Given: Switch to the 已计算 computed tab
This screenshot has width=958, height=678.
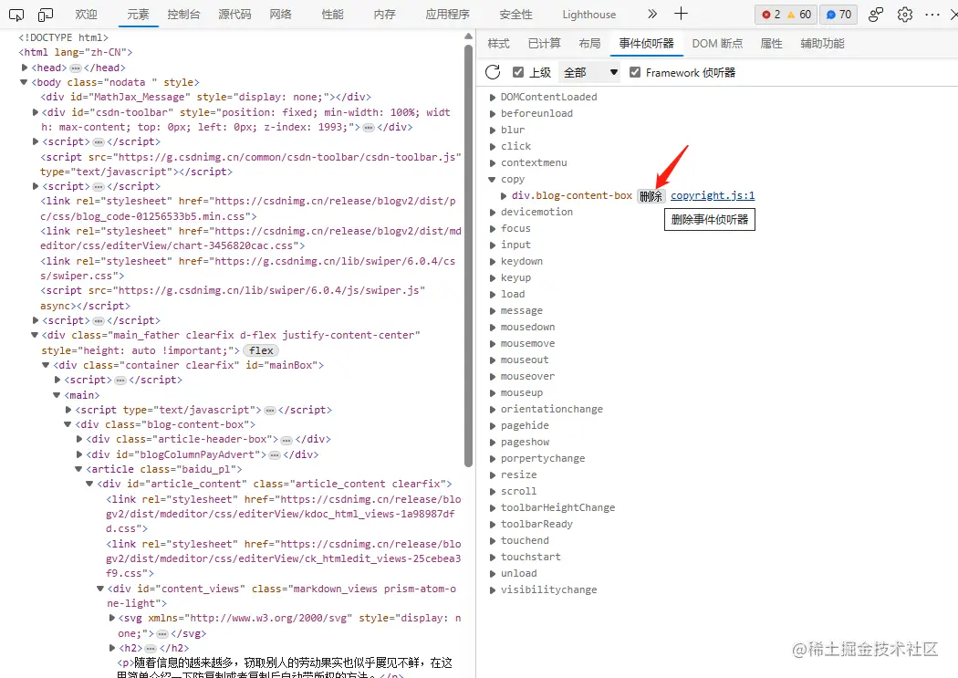Looking at the screenshot, I should tap(544, 44).
